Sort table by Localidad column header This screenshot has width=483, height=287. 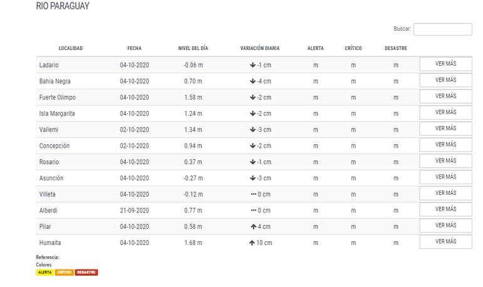tap(70, 48)
